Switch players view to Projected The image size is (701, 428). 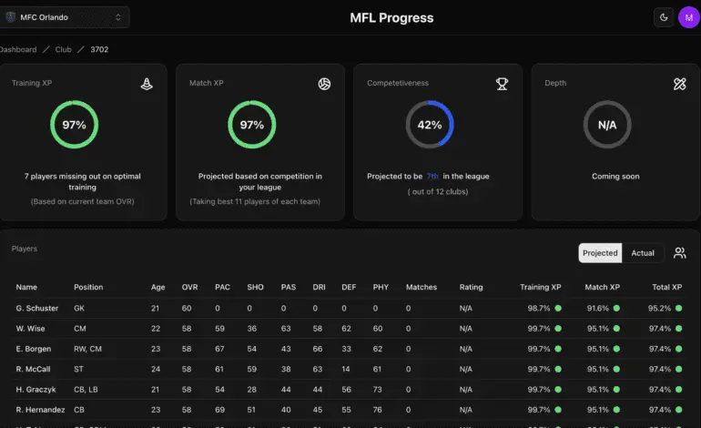[x=600, y=253]
